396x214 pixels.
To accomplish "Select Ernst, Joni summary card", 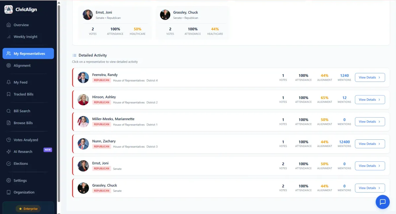I will (115, 22).
